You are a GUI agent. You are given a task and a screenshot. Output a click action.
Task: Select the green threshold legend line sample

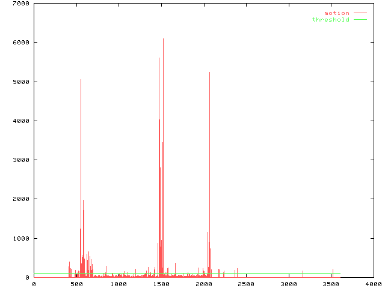pyautogui.click(x=360, y=20)
